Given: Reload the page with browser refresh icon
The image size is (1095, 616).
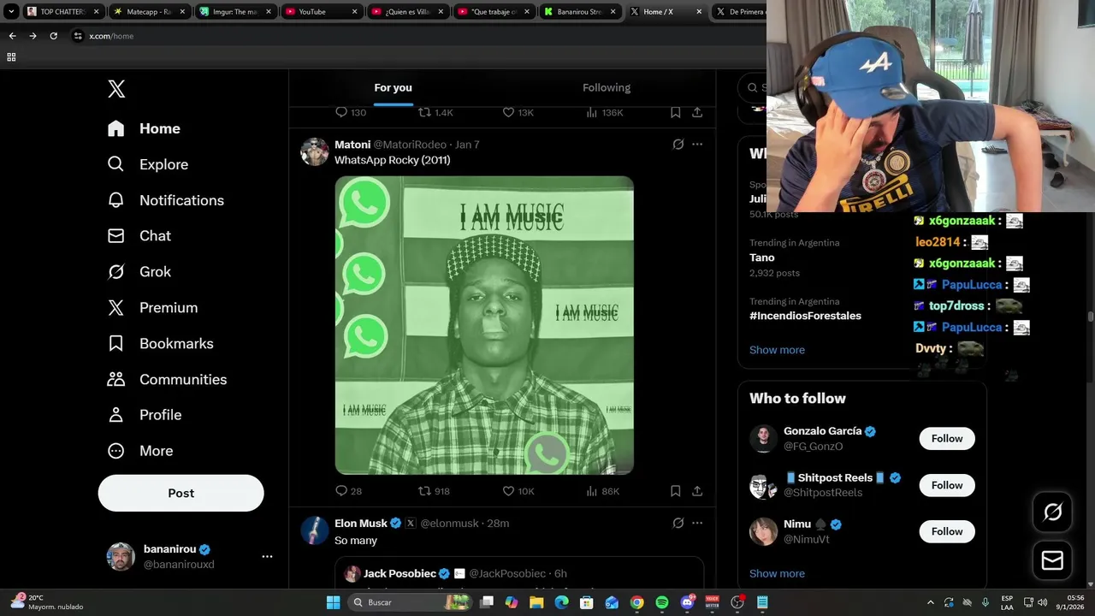Looking at the screenshot, I should 53,36.
